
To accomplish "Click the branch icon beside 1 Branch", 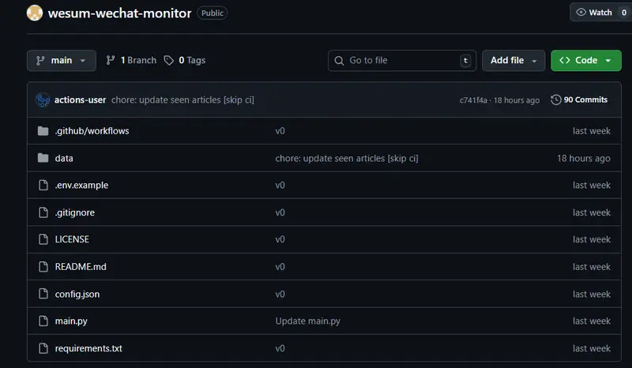I will tap(111, 60).
